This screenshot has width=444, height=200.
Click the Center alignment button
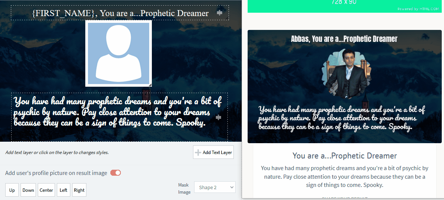tap(46, 190)
